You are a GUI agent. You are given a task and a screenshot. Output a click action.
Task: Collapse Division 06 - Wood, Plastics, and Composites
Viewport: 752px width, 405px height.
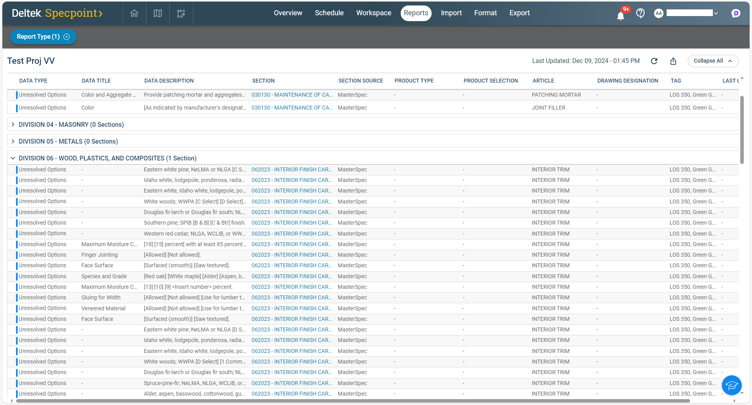[13, 158]
